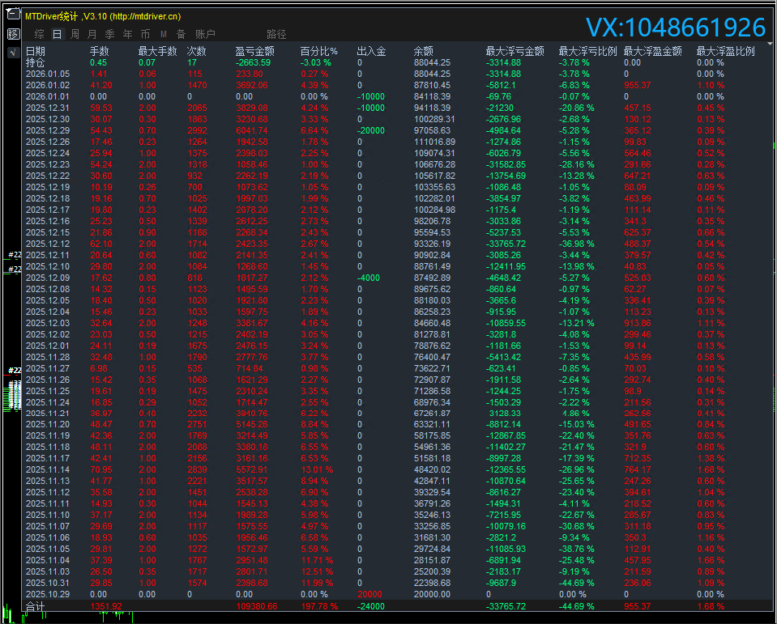This screenshot has width=777, height=624.
Task: Open the 季 quarterly tab
Action: pyautogui.click(x=109, y=34)
